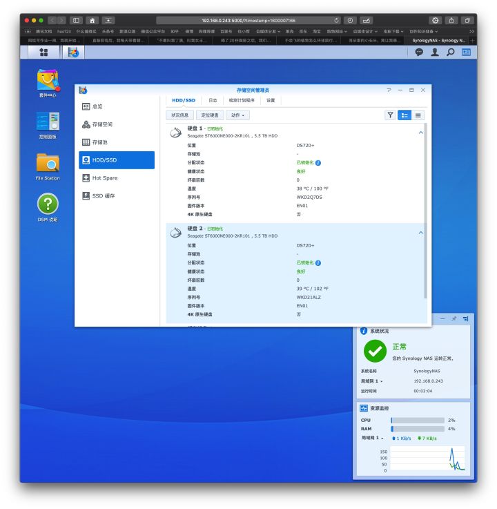Open Safari tab overview button

pos(467,20)
